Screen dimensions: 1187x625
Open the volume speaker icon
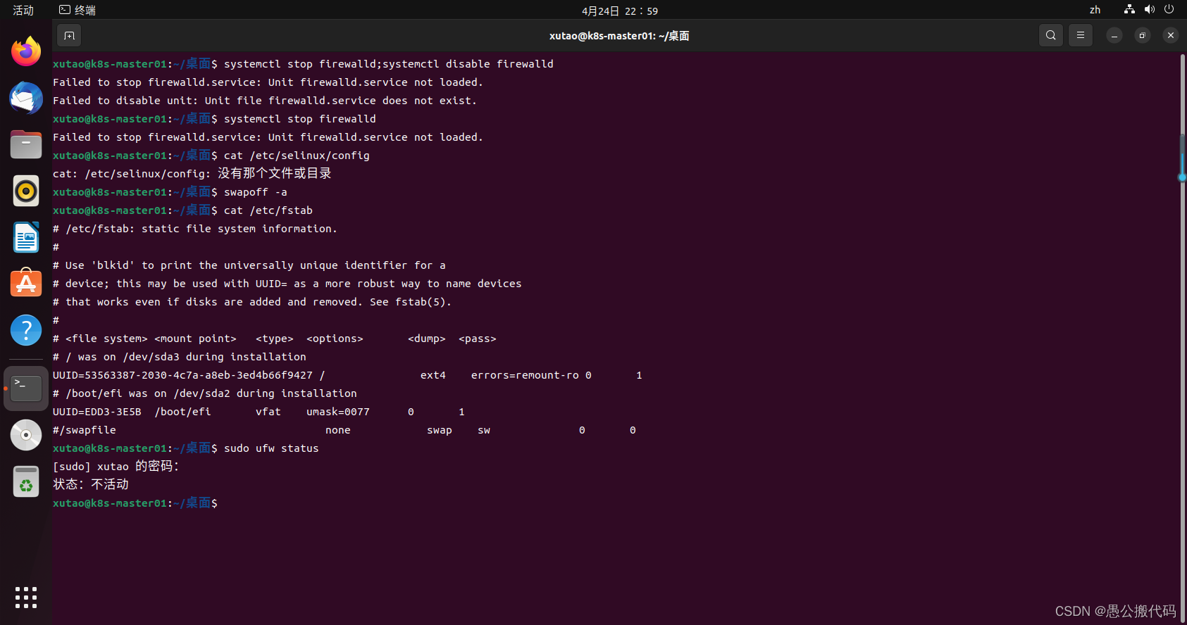1150,10
